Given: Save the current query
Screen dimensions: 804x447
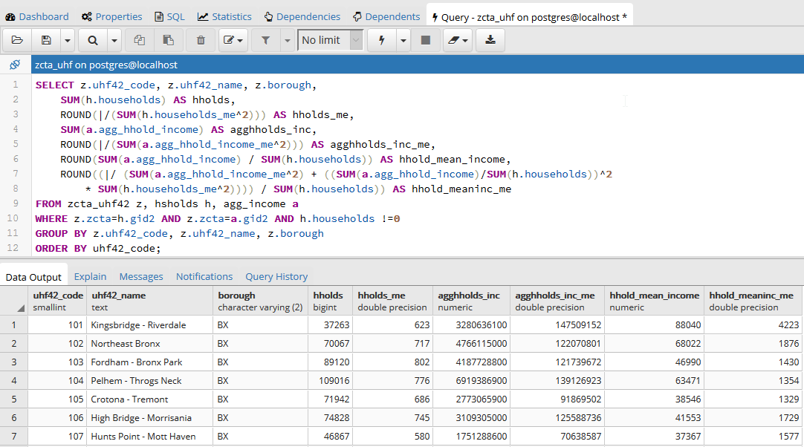Looking at the screenshot, I should (45, 39).
